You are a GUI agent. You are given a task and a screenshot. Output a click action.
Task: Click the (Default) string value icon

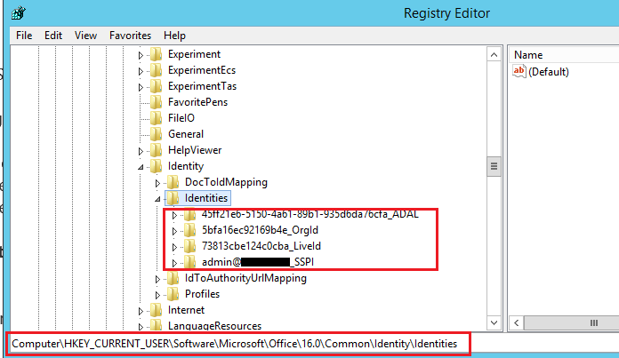519,71
